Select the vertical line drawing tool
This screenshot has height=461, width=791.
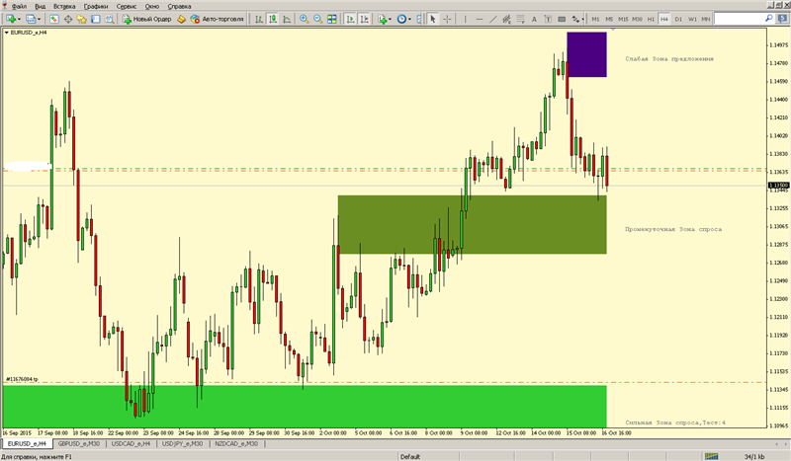(x=465, y=19)
